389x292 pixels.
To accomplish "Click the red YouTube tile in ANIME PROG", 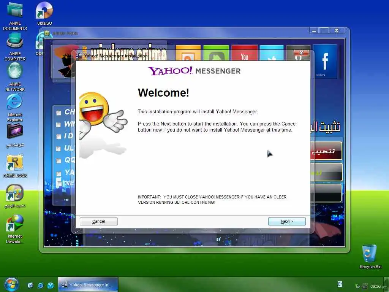I will click(x=244, y=52).
